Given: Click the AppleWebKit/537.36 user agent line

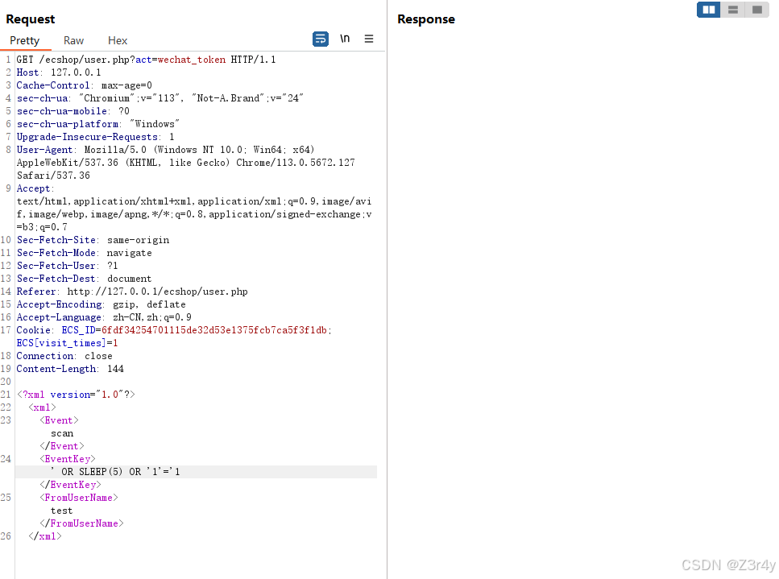Looking at the screenshot, I should (x=186, y=163).
